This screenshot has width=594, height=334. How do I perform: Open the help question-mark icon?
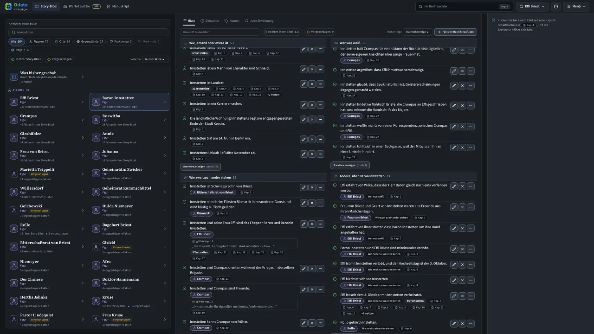point(556,6)
